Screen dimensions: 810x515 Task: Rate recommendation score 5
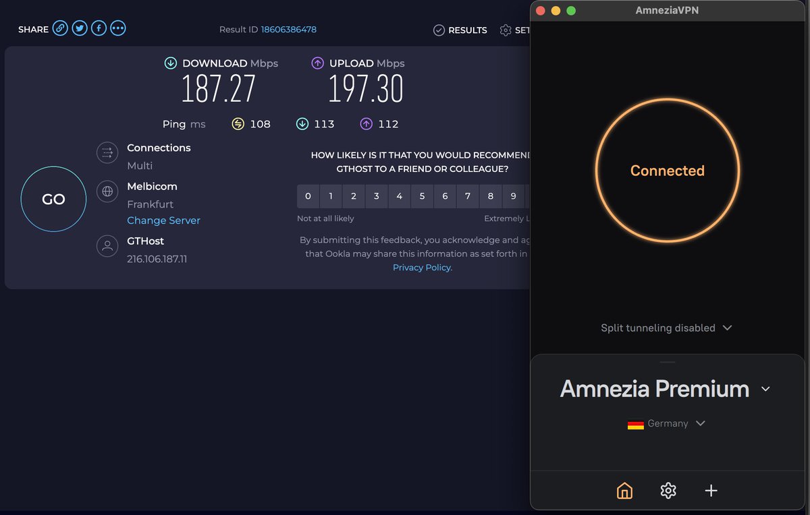point(422,196)
